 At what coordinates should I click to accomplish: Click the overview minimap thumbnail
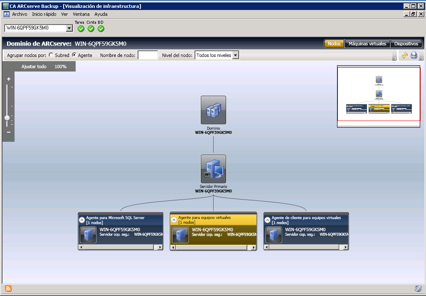pos(379,96)
